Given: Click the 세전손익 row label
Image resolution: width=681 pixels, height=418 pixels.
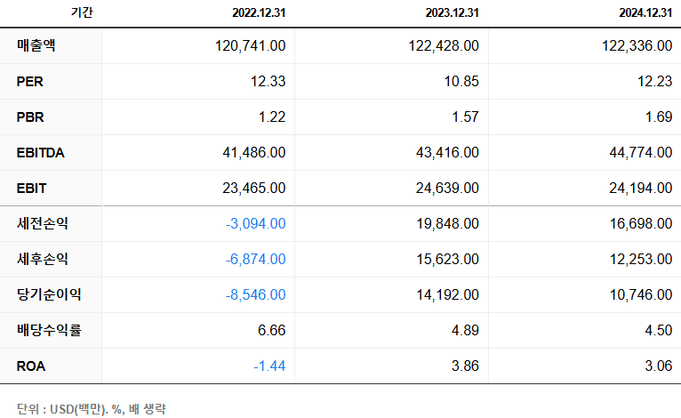Looking at the screenshot, I should point(42,223).
